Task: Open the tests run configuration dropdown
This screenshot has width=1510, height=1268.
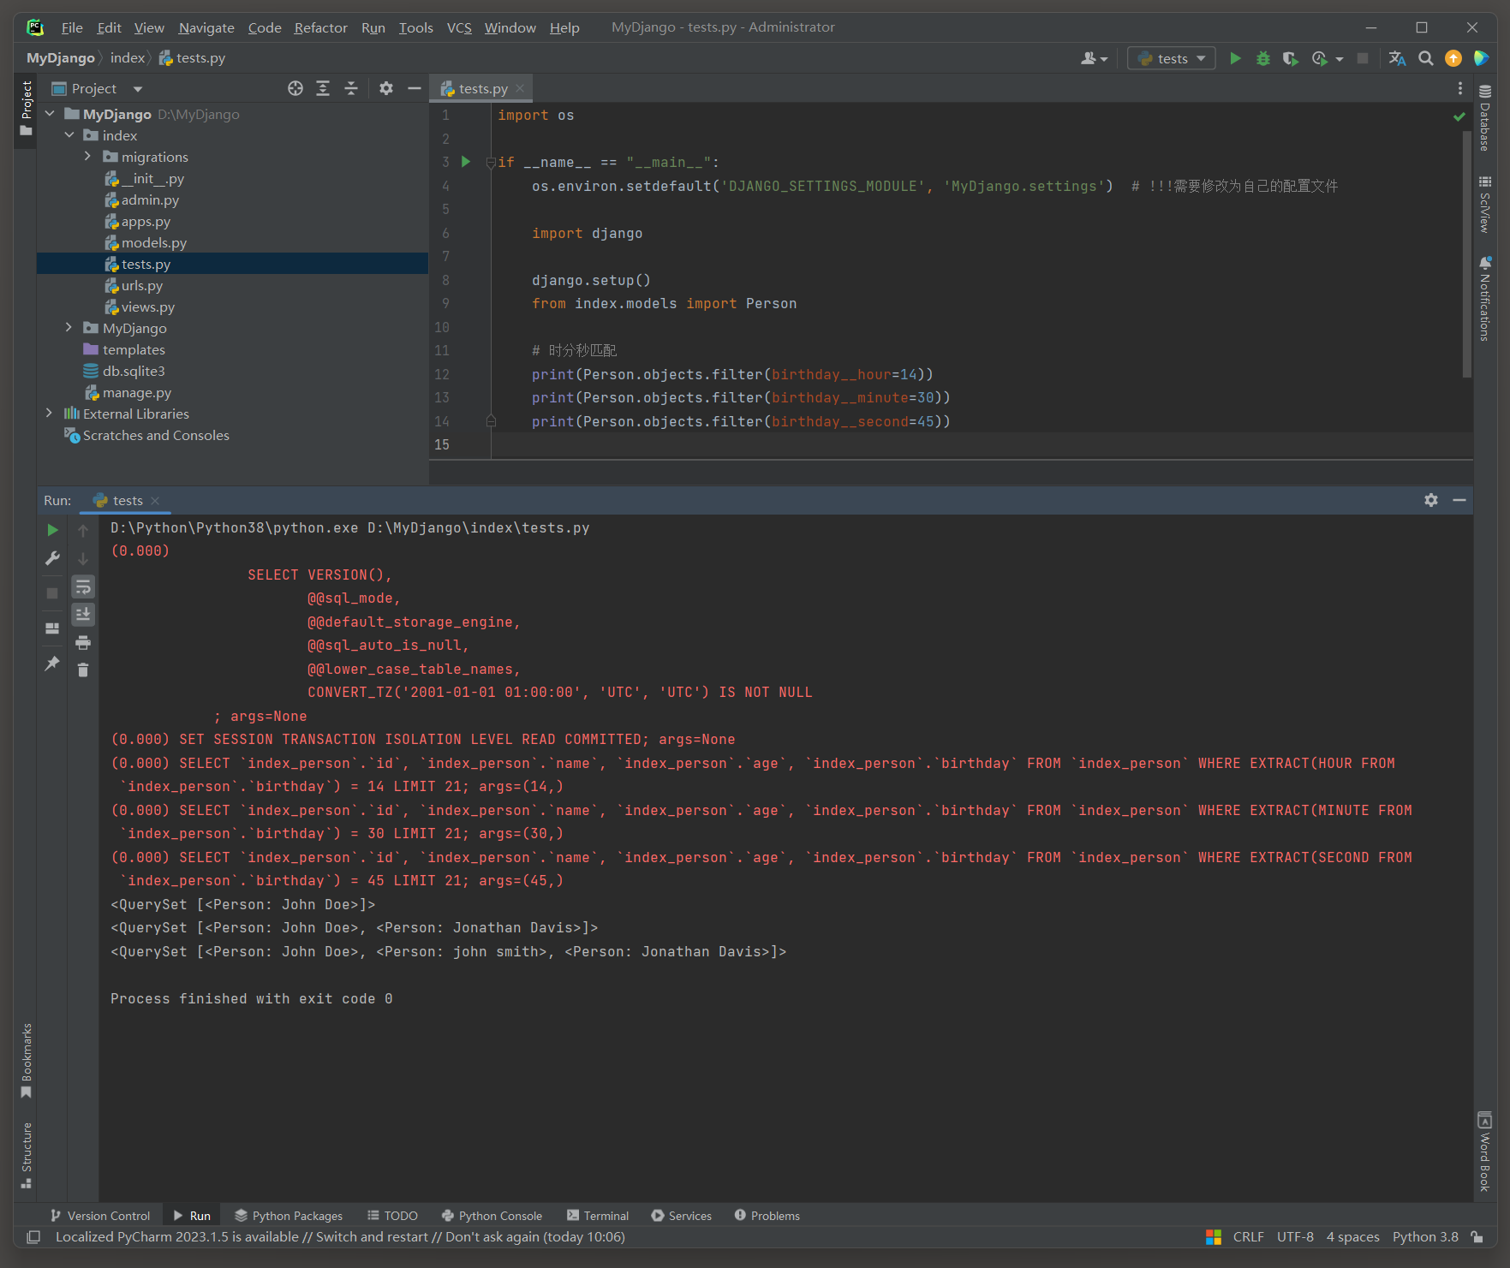Action: pos(1171,58)
